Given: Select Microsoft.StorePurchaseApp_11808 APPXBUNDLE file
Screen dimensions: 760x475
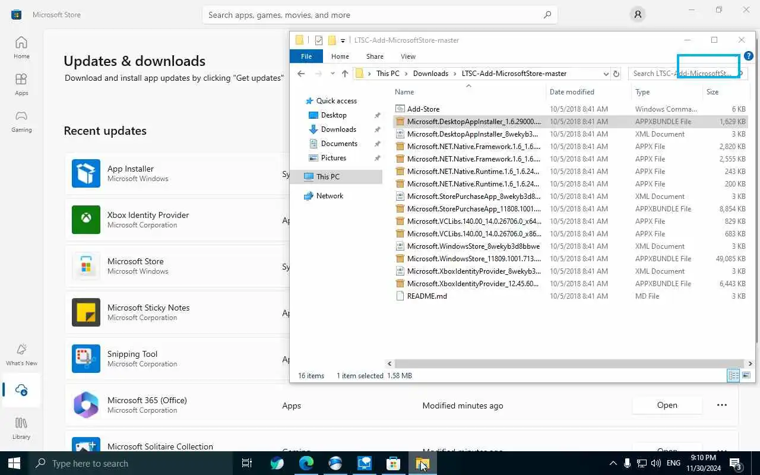Looking at the screenshot, I should pyautogui.click(x=570, y=209).
